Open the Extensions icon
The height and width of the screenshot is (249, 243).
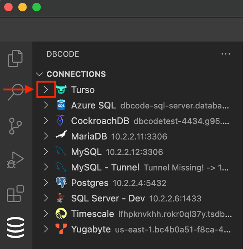click(15, 193)
